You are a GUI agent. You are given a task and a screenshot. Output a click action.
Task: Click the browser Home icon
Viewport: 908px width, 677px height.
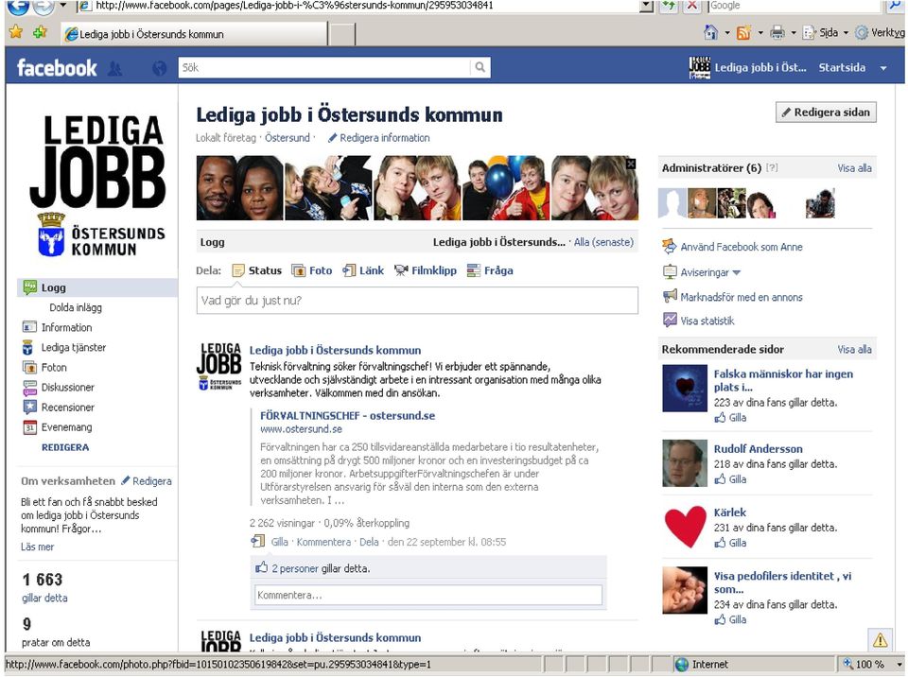tap(710, 32)
